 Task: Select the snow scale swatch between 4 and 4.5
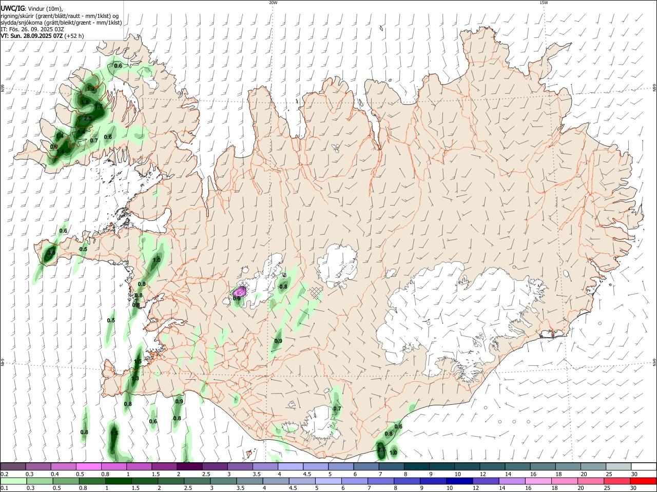291,466
